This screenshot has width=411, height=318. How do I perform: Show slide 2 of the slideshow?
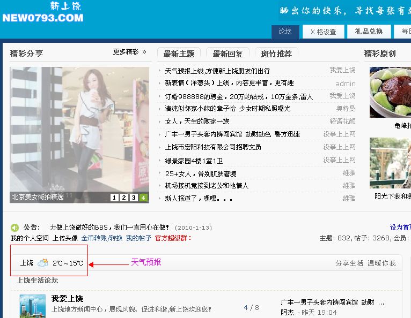tap(124, 198)
